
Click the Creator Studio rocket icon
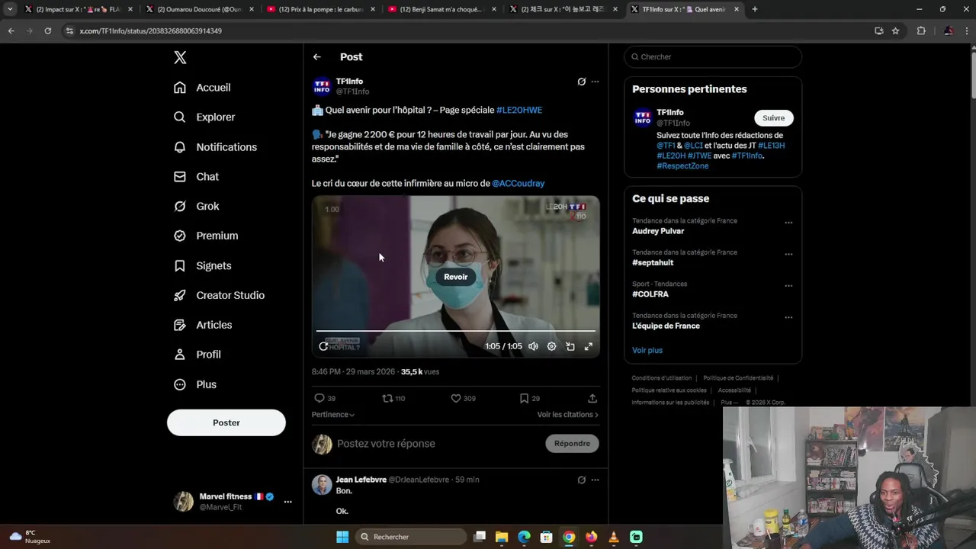[180, 296]
